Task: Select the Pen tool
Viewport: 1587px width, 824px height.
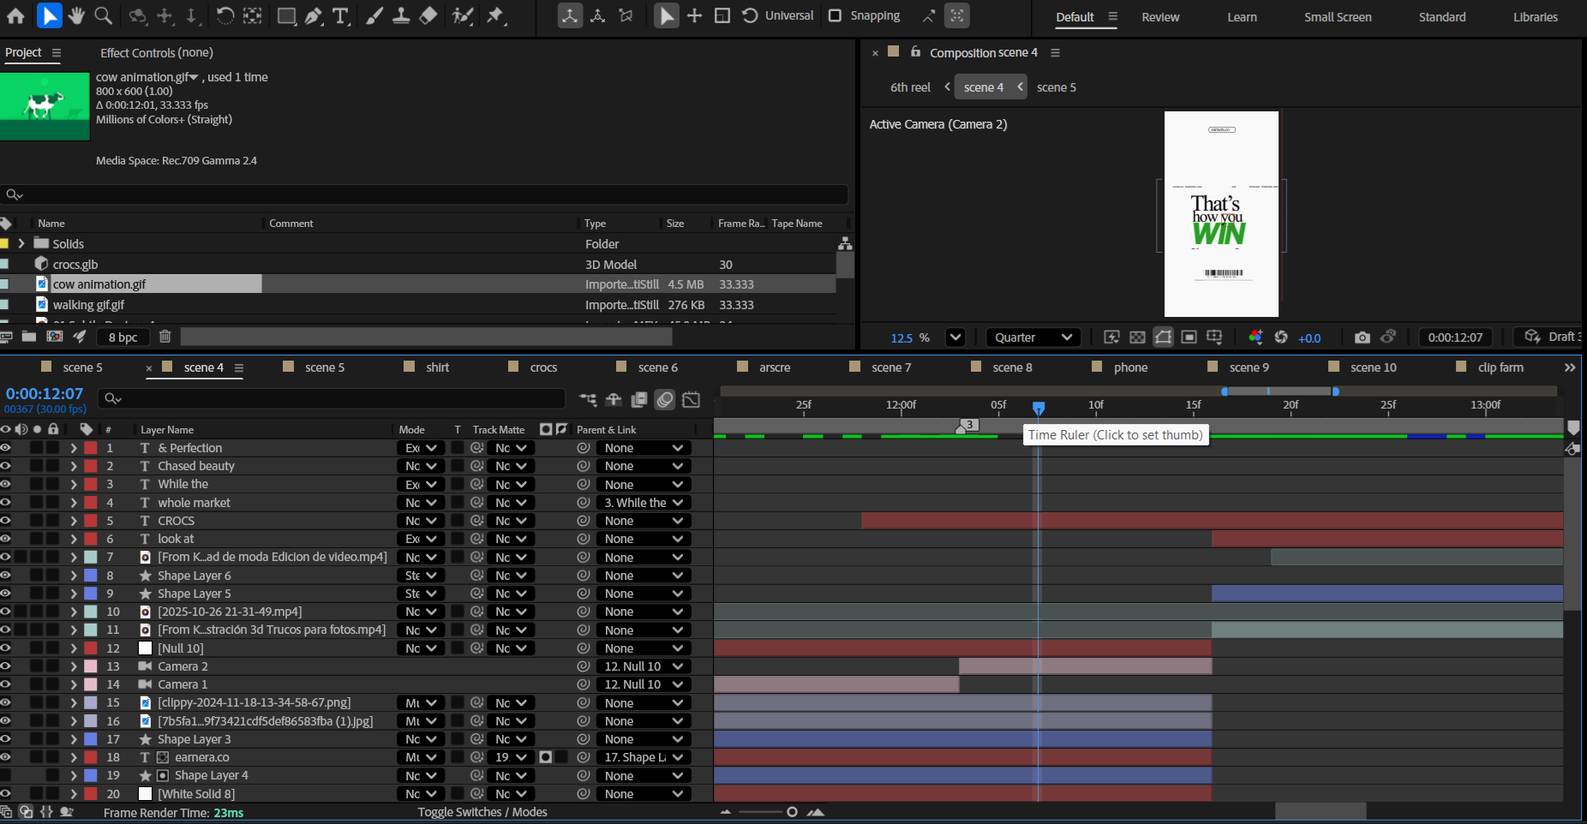Action: (314, 15)
